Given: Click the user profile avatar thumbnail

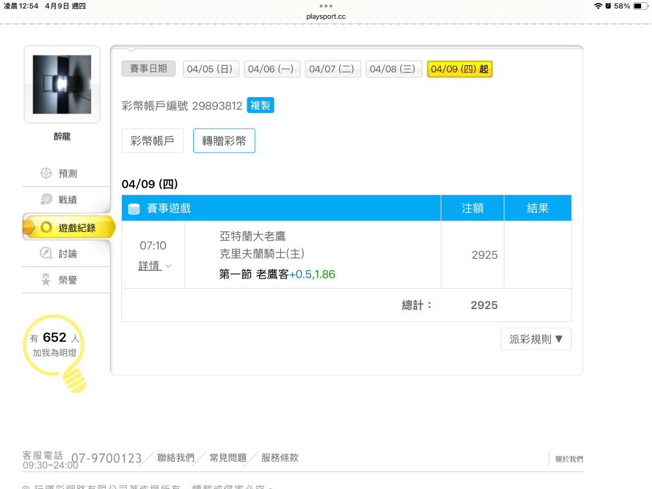Looking at the screenshot, I should pyautogui.click(x=62, y=85).
